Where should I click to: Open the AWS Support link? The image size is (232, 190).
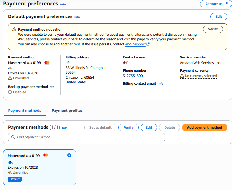(x=135, y=44)
